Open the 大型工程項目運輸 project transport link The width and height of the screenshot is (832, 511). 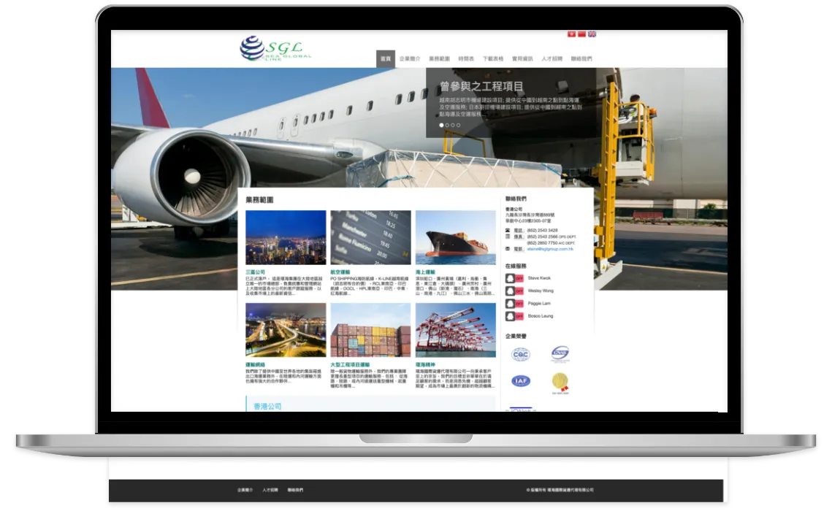[x=350, y=365]
